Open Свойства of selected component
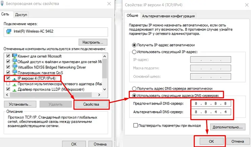Viewport: 251px width, 147px height. [x=91, y=104]
